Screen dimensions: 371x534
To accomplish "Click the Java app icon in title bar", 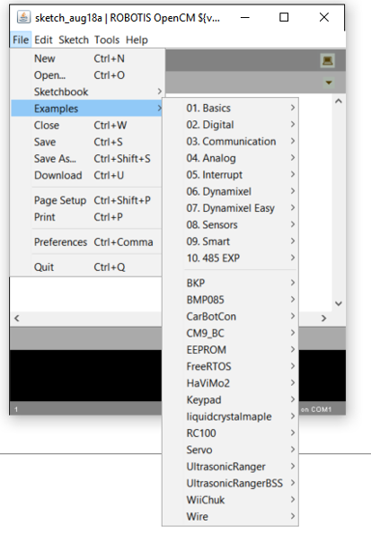I will click(x=23, y=17).
